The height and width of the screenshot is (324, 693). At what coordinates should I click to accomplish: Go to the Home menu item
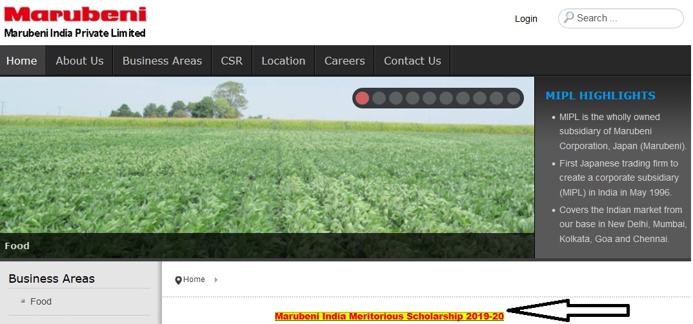pyautogui.click(x=22, y=61)
